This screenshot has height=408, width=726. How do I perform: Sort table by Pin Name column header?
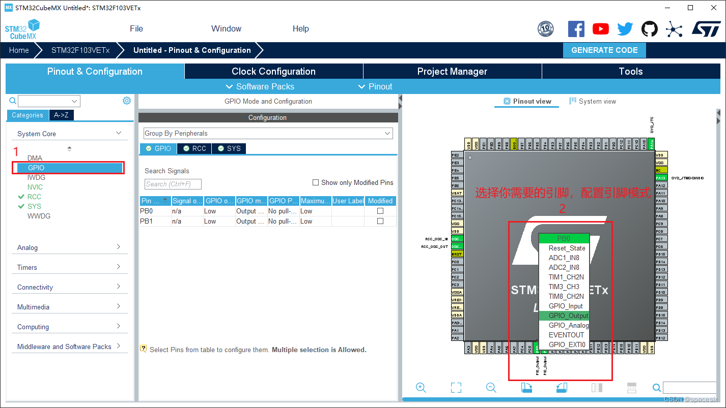click(x=155, y=201)
